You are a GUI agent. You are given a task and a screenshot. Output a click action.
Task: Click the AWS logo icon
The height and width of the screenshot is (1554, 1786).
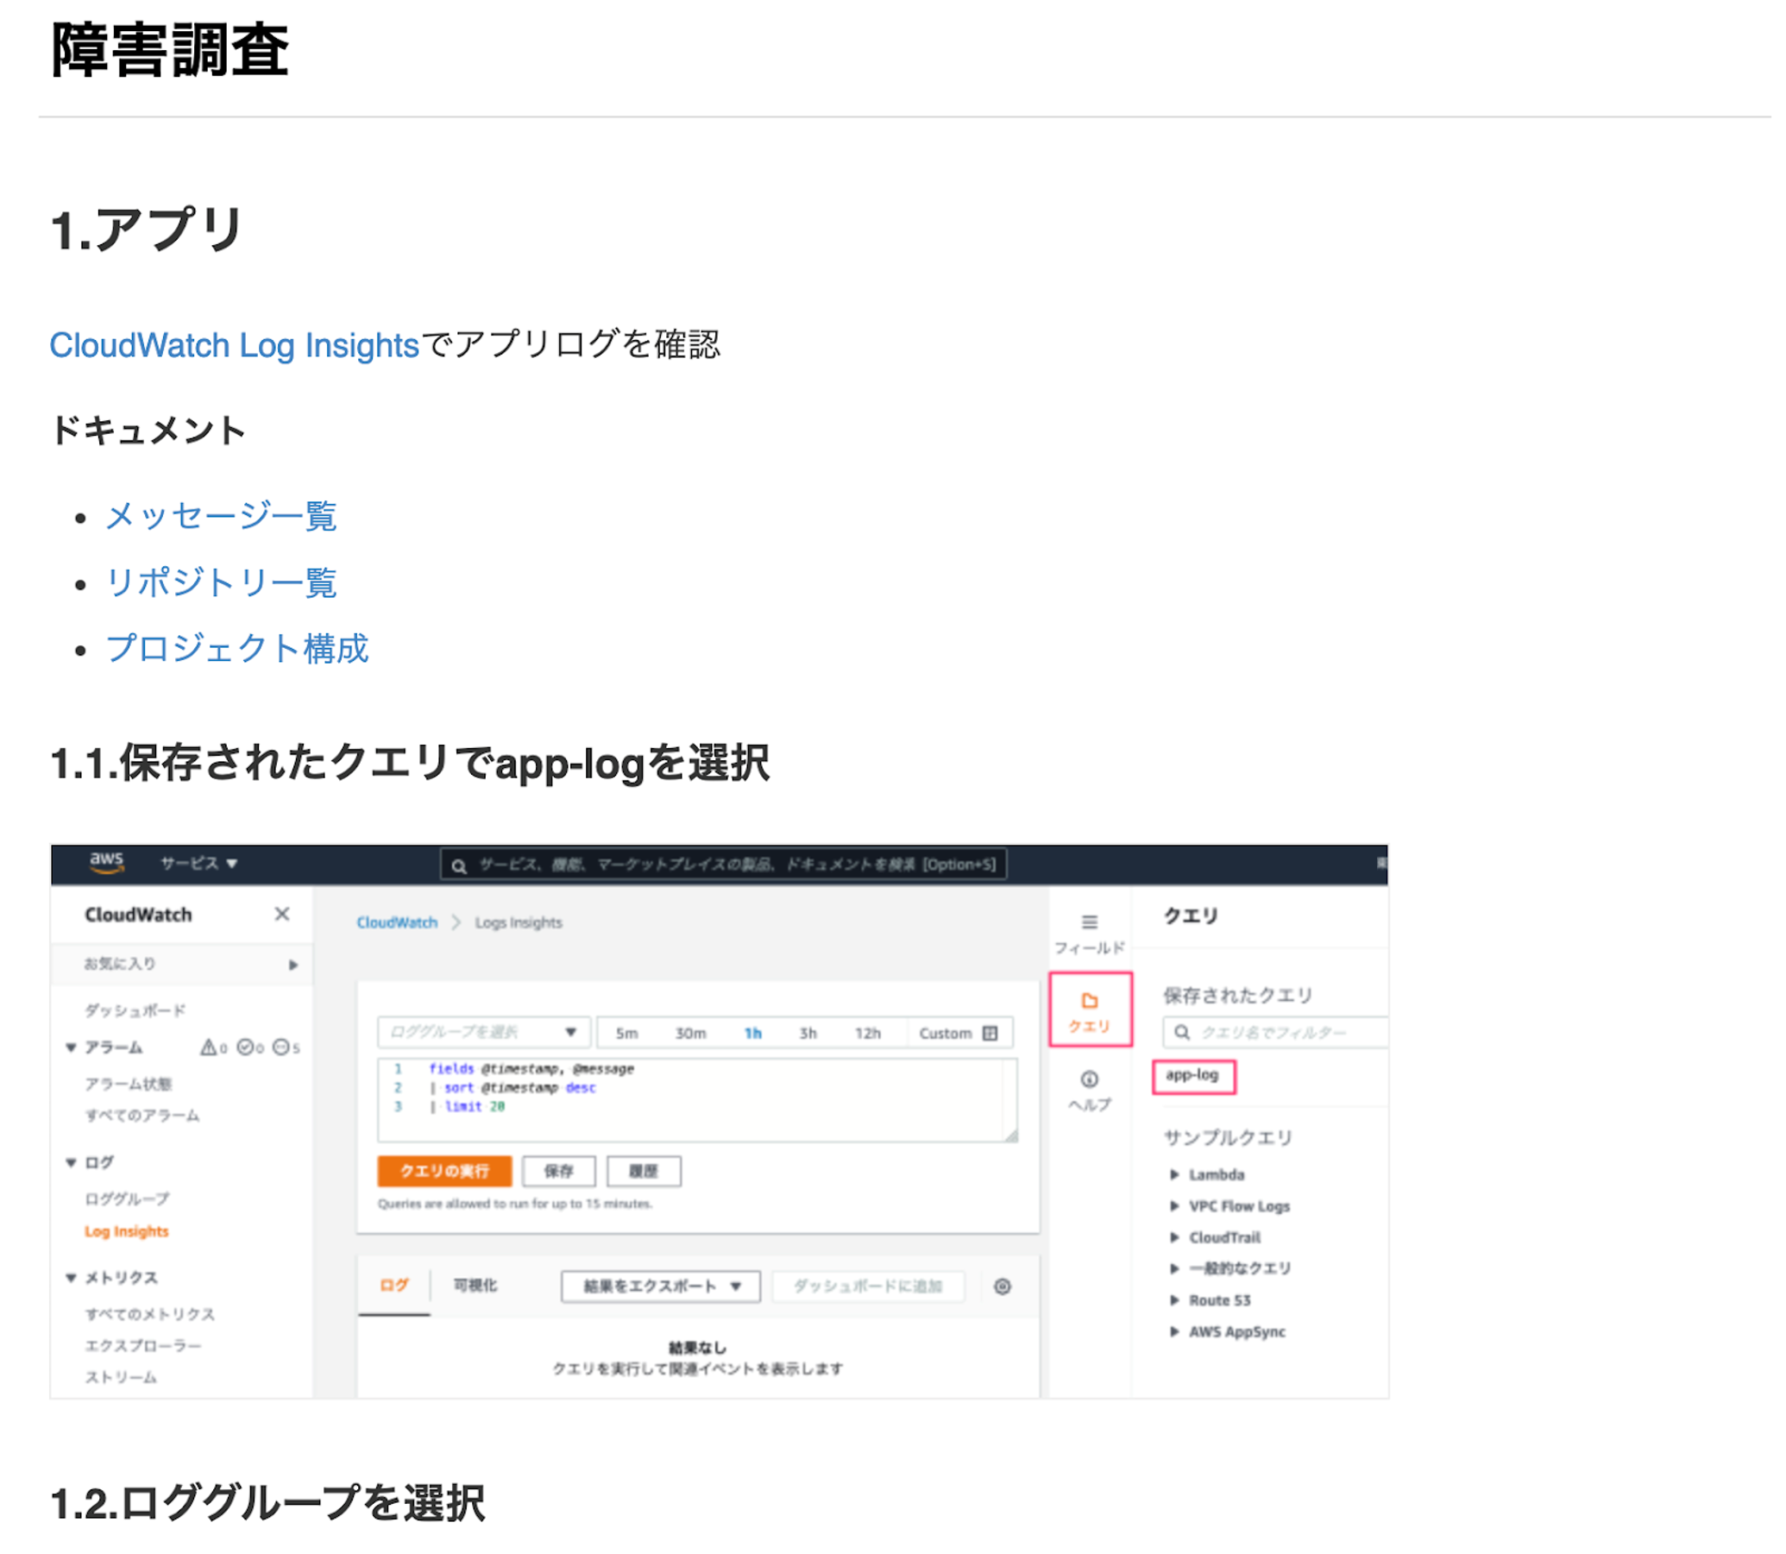point(107,863)
